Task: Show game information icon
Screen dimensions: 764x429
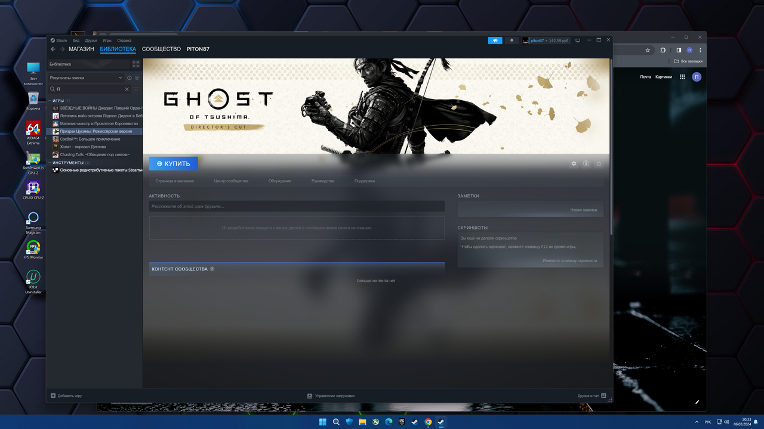Action: (x=586, y=163)
